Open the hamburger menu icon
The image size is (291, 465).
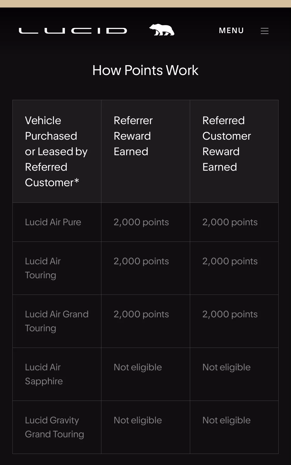pos(264,31)
